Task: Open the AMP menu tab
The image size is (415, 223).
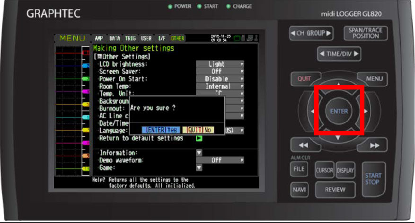Action: point(99,38)
